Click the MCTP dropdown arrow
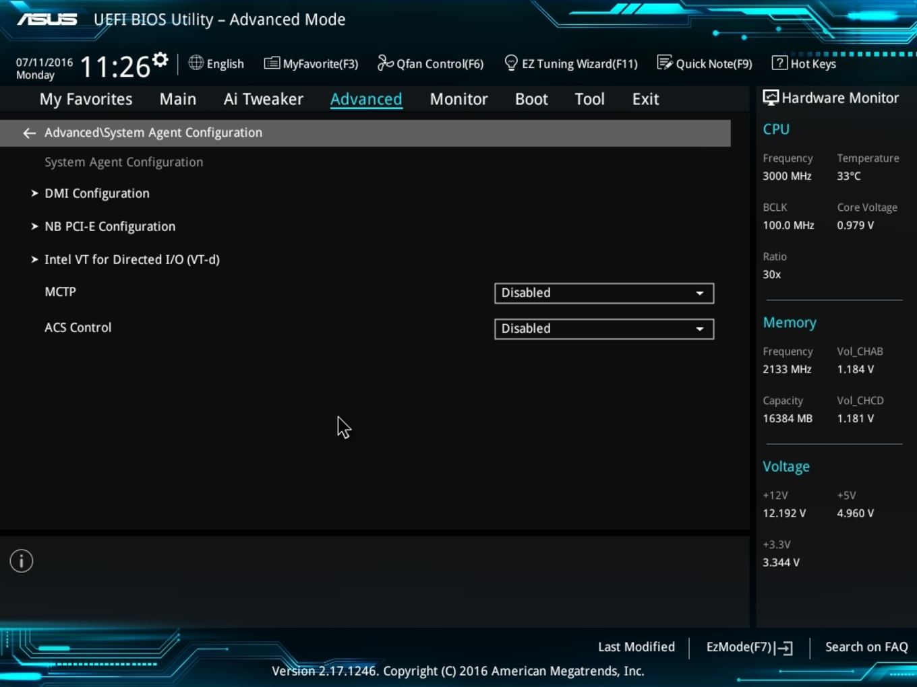This screenshot has width=917, height=687. pyautogui.click(x=700, y=293)
